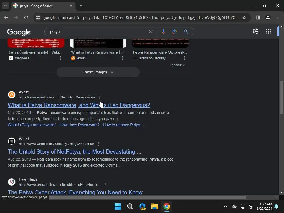This screenshot has height=213, width=284.
Task: Start voice search with microphone icon
Action: pos(163,32)
